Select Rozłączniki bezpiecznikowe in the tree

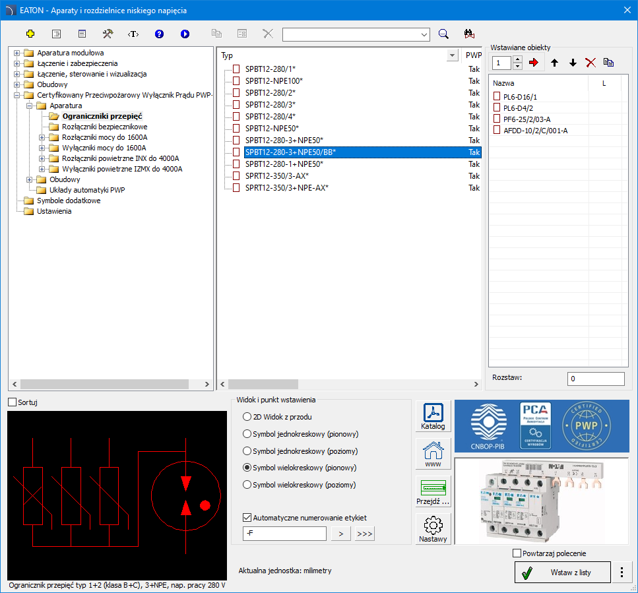click(104, 127)
